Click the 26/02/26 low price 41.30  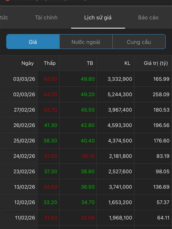[x=50, y=125]
